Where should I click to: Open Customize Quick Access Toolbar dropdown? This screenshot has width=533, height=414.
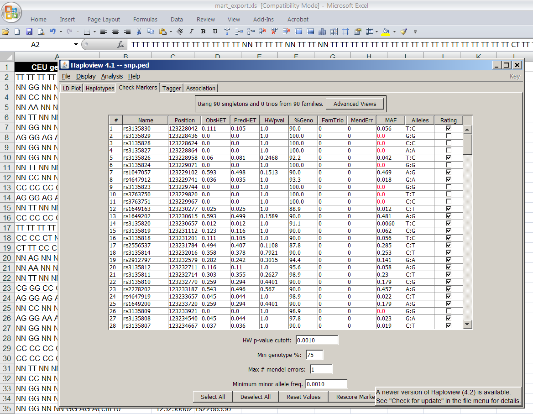(415, 32)
